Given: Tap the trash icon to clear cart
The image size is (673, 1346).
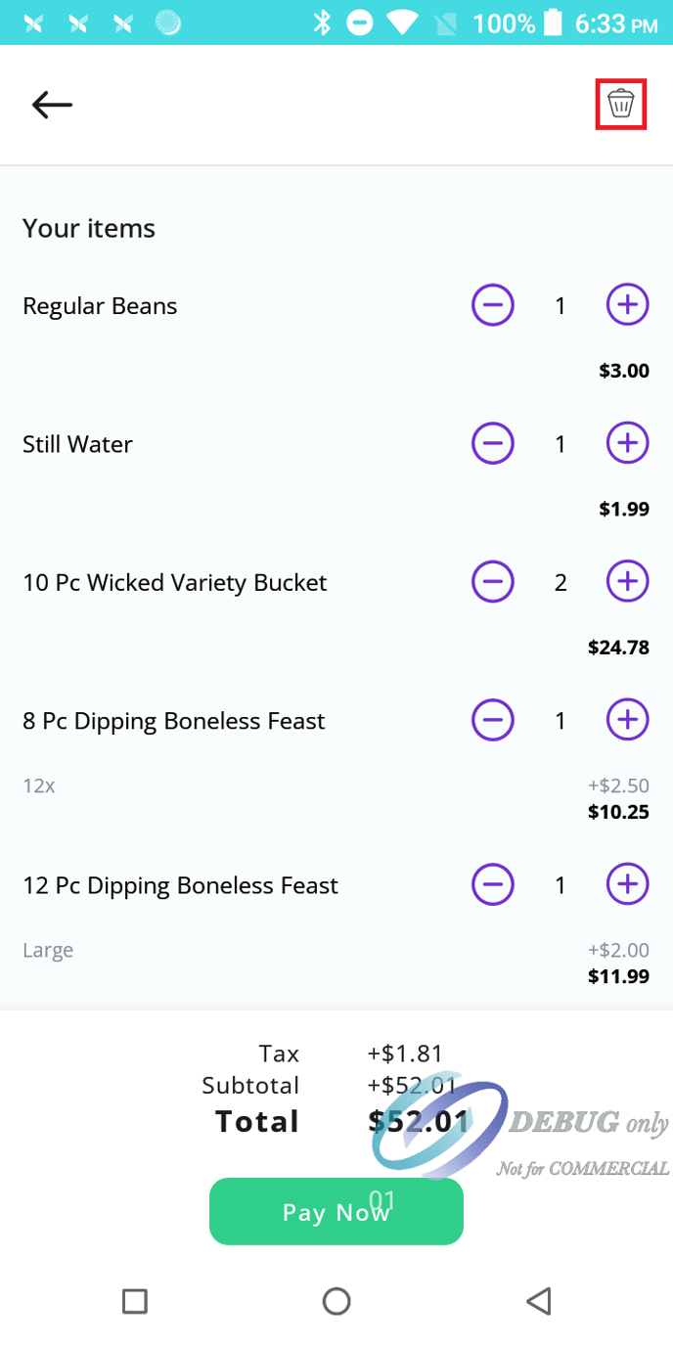Looking at the screenshot, I should click(621, 104).
